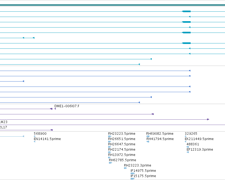
Task: Click the glyph under IP15175.5prime
Action: (x=132, y=179)
